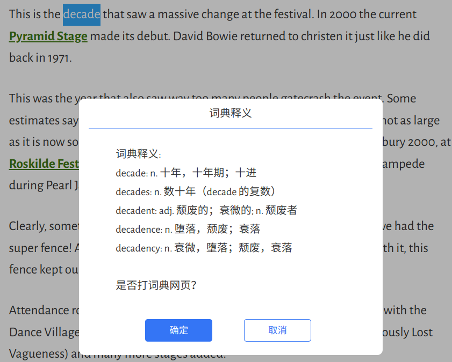Viewport: 452px width, 362px height.
Task: Confirm with the blue 确定 button
Action: click(178, 330)
